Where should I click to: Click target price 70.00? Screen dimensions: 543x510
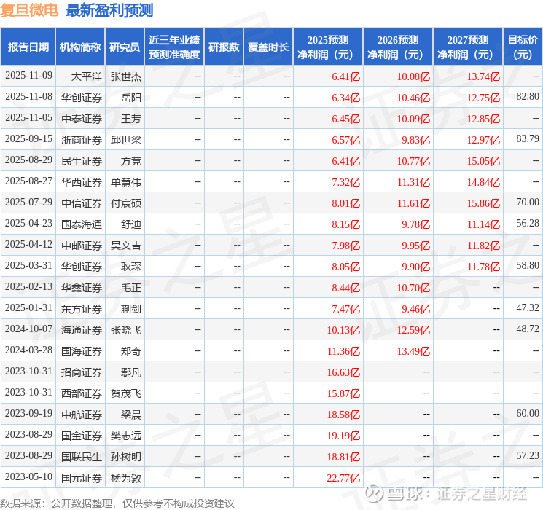(528, 203)
